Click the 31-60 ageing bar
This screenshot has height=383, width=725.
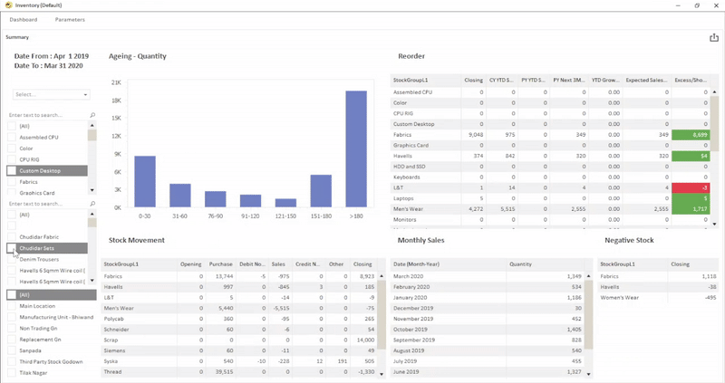(x=179, y=196)
